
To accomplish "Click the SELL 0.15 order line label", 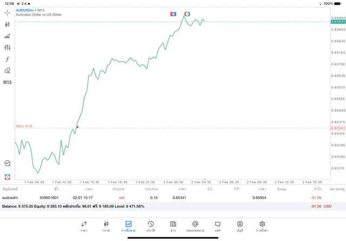I will (x=24, y=126).
